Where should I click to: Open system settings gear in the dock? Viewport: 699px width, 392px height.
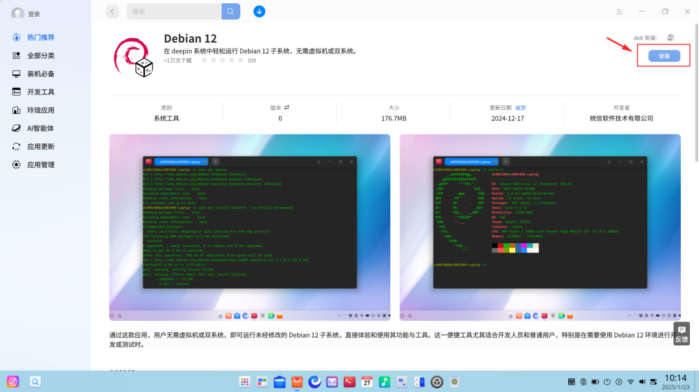[x=437, y=382]
